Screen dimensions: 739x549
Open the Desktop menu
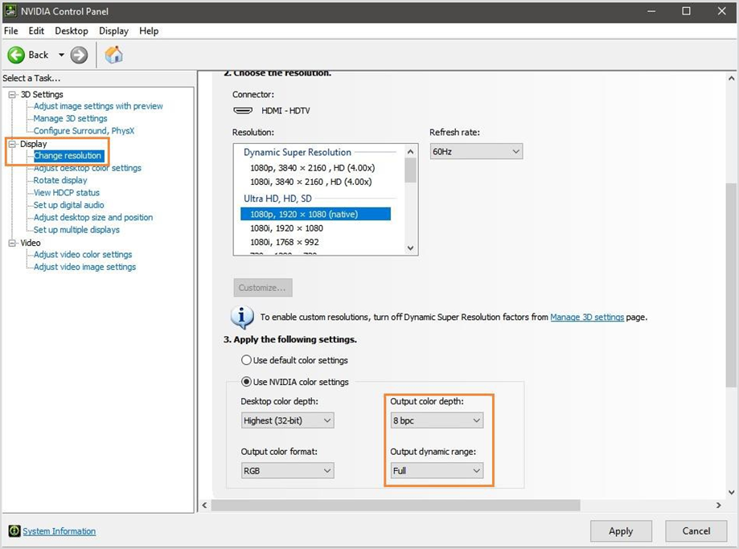(x=72, y=31)
